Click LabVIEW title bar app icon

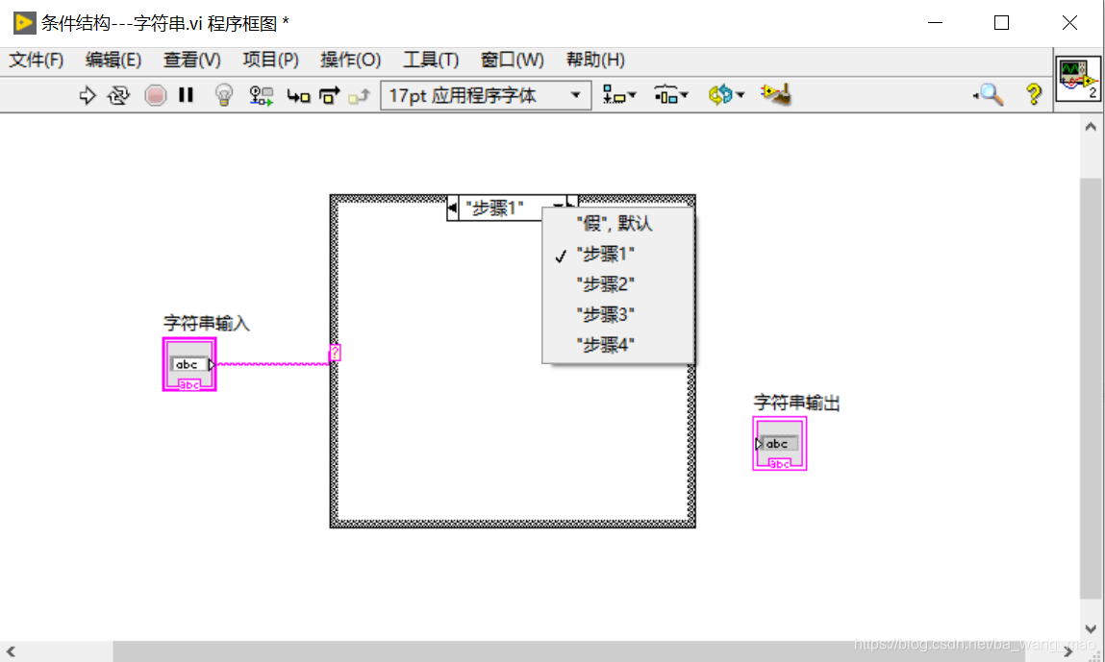click(25, 23)
